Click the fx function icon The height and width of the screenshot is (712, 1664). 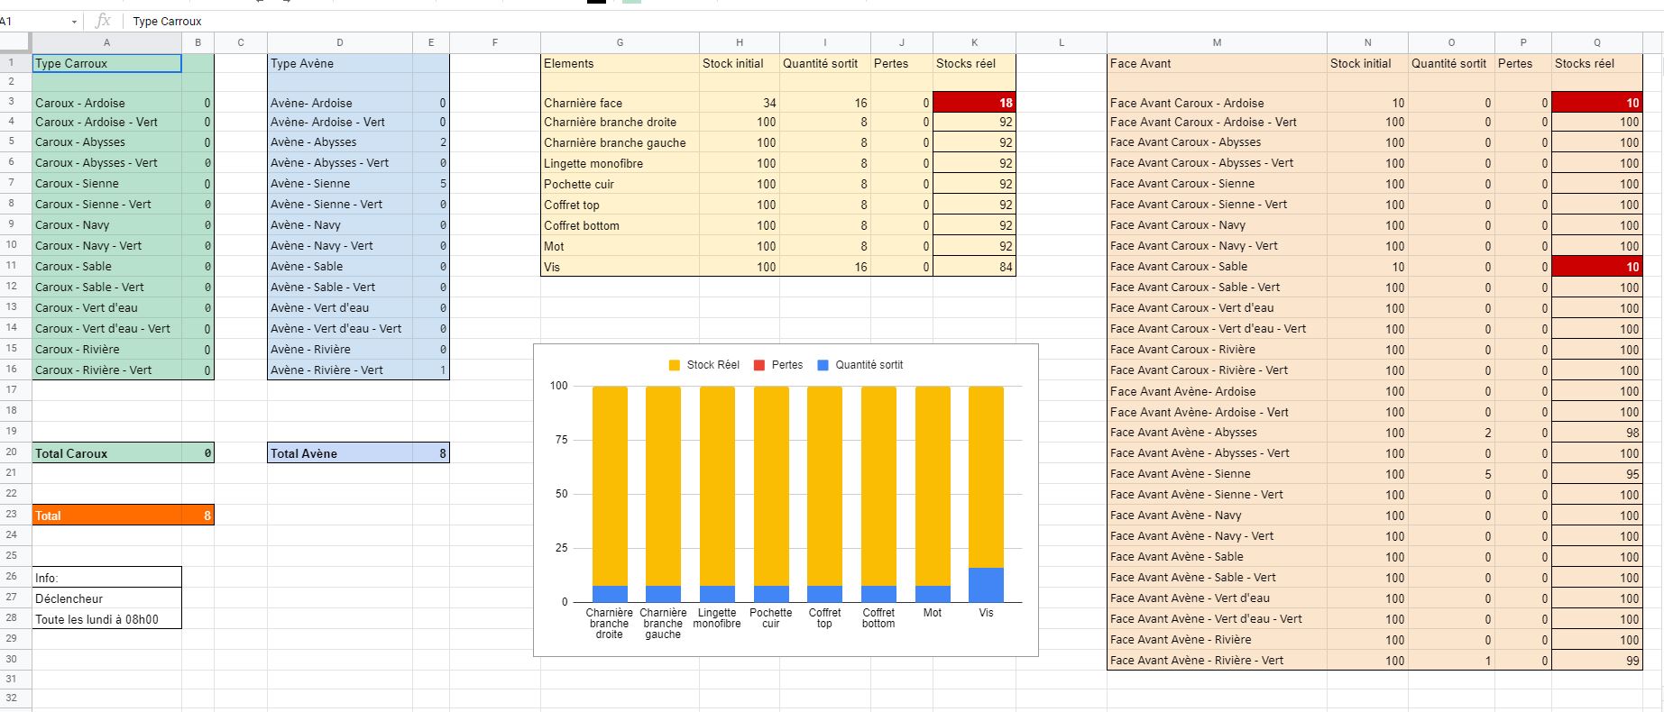tap(103, 21)
